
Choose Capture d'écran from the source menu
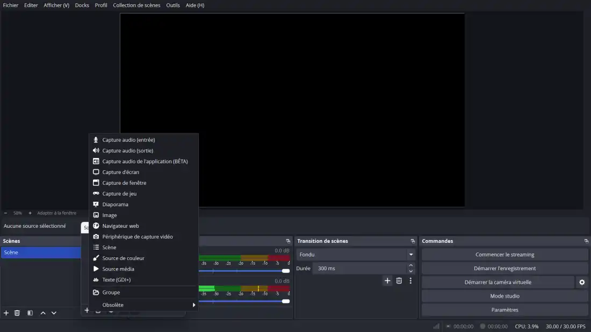[x=120, y=172]
